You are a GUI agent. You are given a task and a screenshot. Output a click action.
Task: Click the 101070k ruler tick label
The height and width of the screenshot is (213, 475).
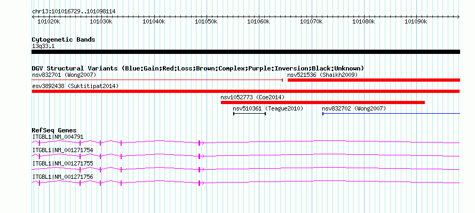pos(311,21)
